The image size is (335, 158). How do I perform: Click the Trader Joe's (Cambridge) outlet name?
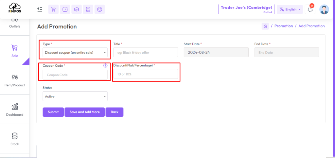(246, 8)
